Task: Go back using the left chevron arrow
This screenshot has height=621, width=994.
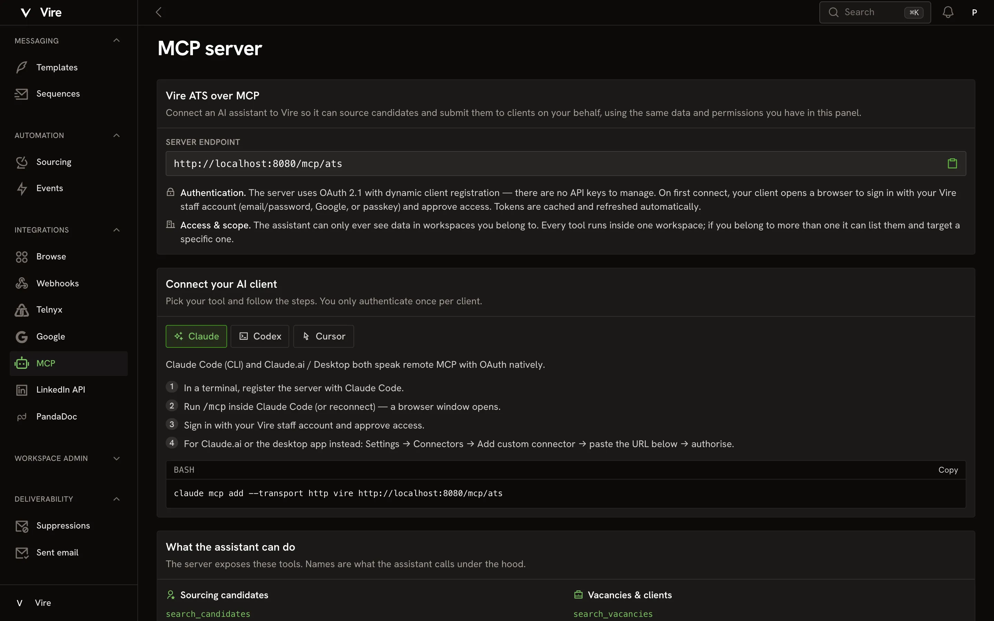Action: tap(158, 12)
